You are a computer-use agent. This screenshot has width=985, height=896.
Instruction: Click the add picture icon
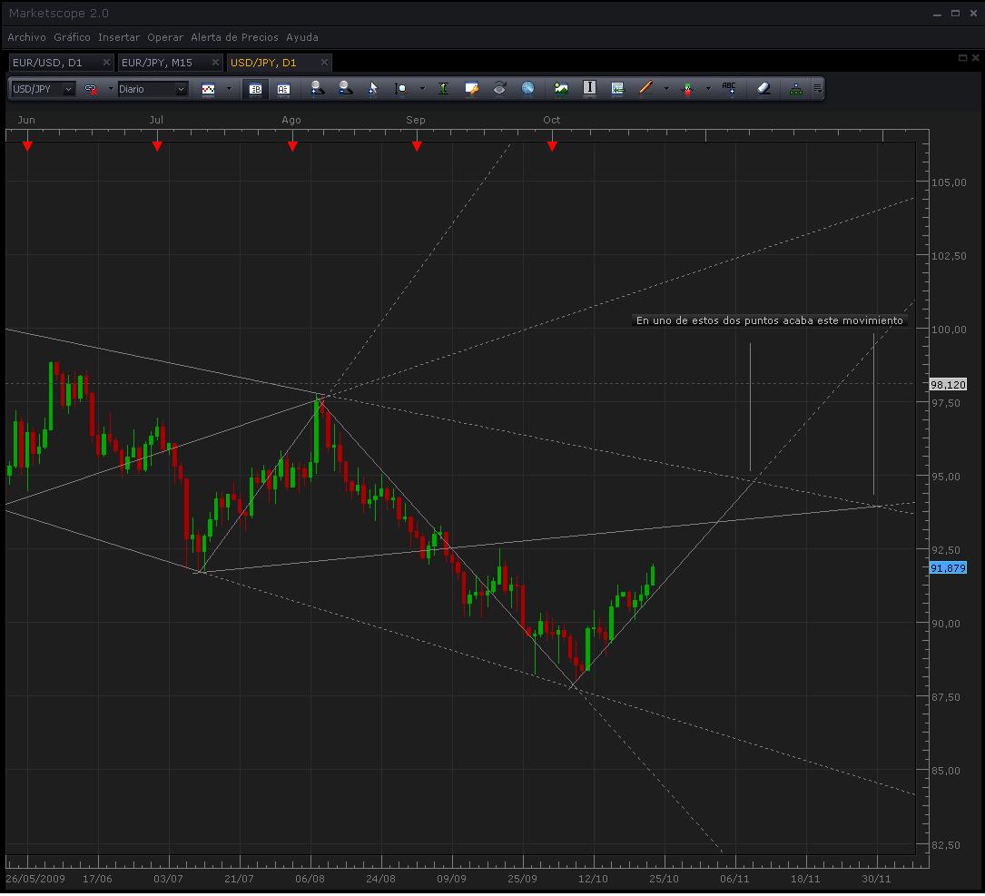pos(561,88)
